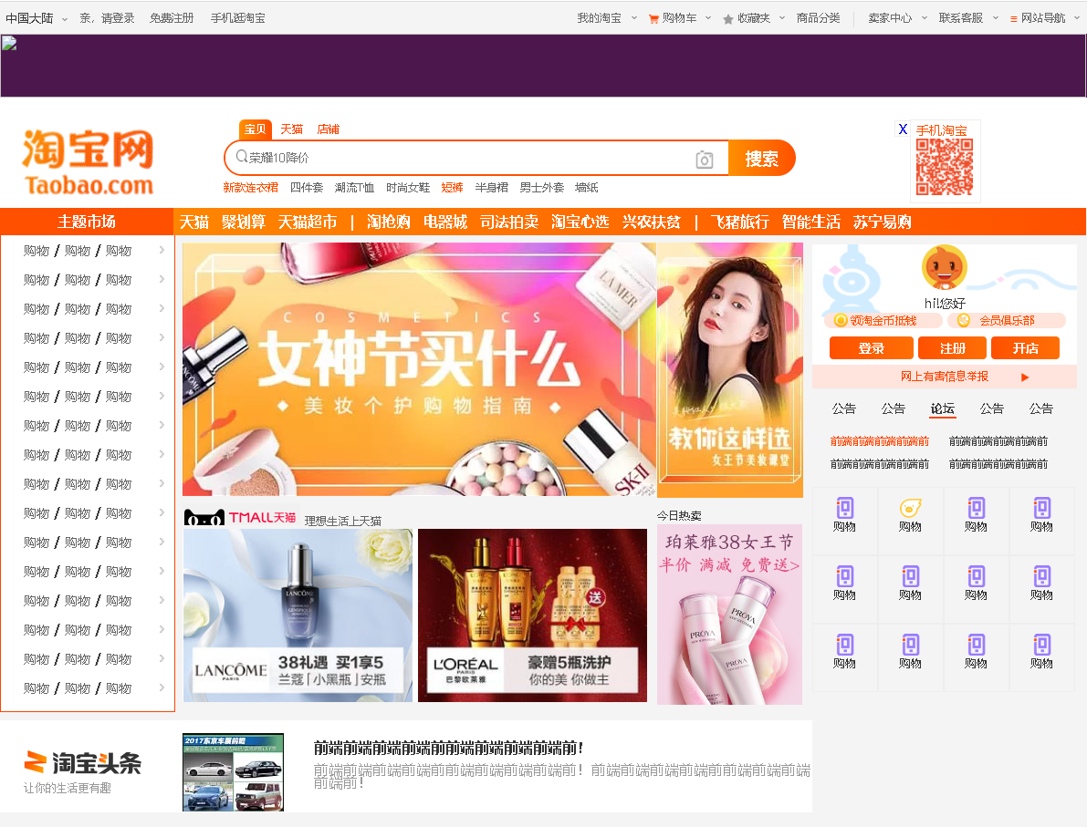Screen dimensions: 1087x827
Task: Open 智能生活 in orange nav bar
Action: click(x=810, y=222)
